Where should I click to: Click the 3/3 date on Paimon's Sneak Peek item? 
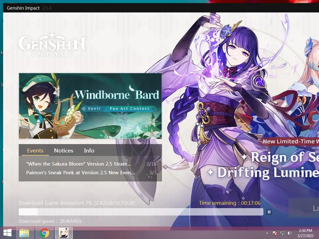[x=153, y=172]
